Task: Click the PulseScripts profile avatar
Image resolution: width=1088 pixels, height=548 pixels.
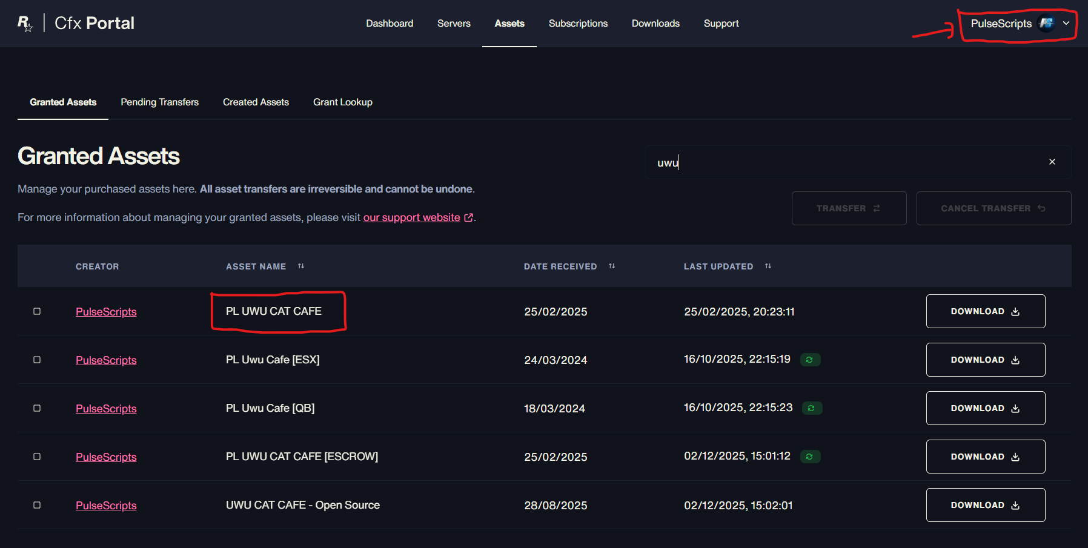Action: (1046, 24)
